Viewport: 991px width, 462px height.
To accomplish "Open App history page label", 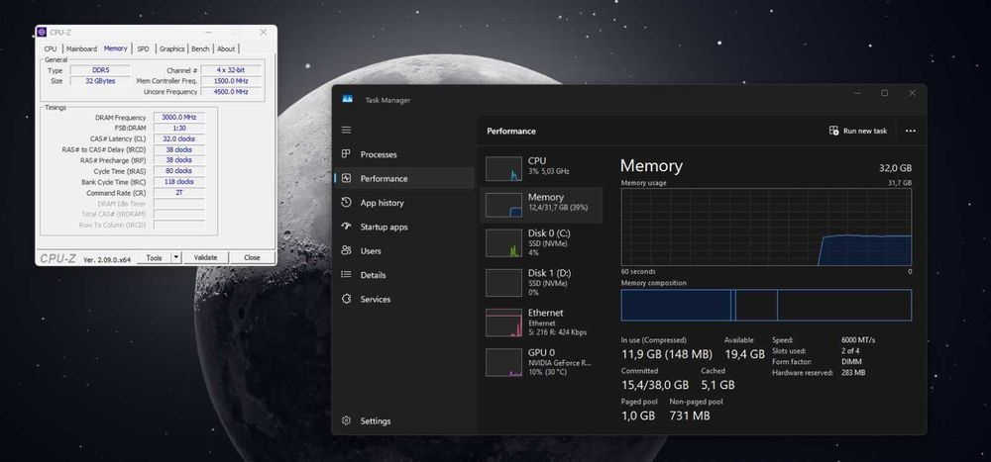I will pos(382,203).
